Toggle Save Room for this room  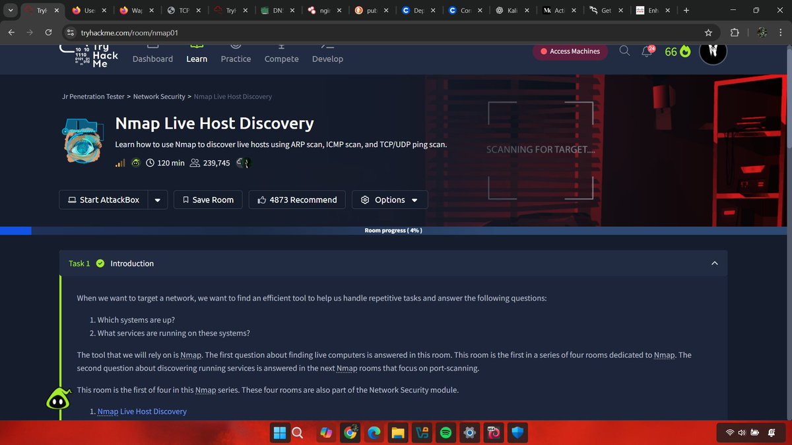coord(207,199)
